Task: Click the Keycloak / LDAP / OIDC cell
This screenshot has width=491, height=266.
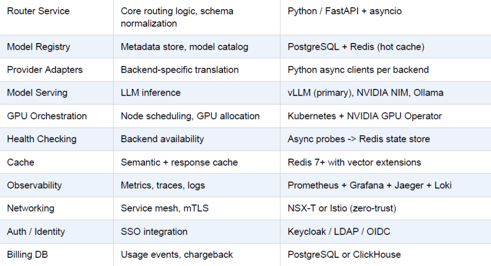Action: pyautogui.click(x=339, y=232)
